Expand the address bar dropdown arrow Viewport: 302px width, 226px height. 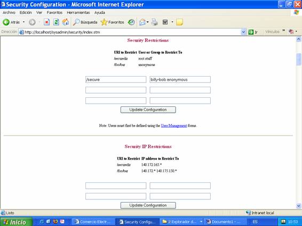[x=243, y=32]
